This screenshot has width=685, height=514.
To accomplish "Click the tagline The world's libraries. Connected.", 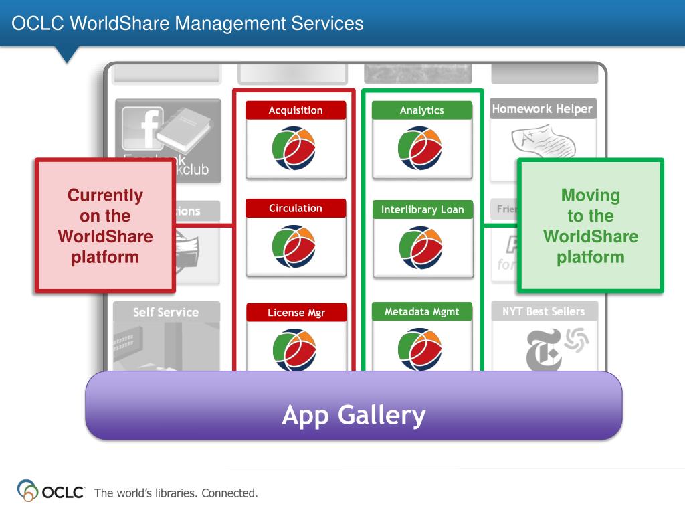I will tap(176, 493).
